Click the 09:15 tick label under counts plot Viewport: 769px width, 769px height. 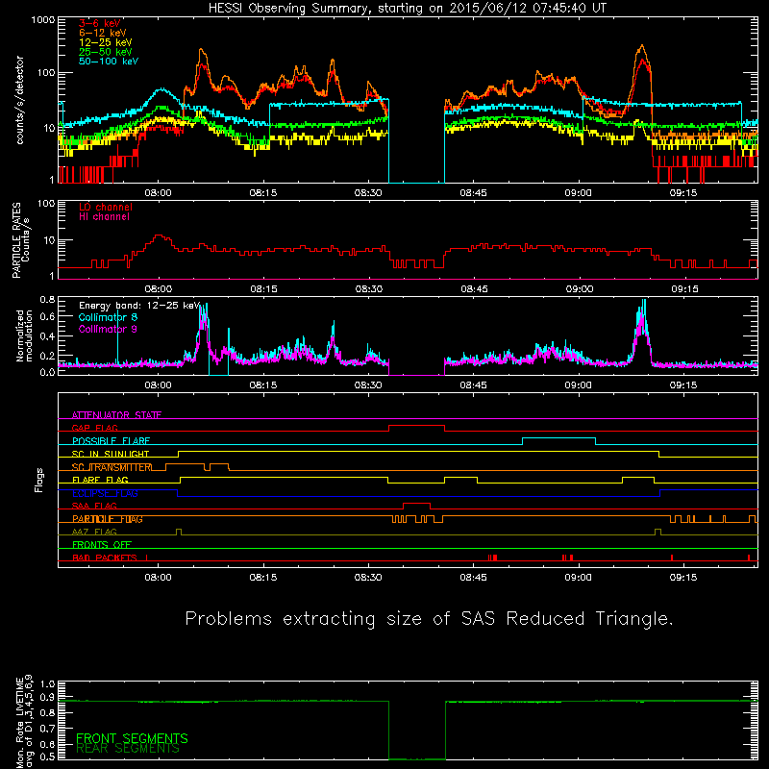click(683, 193)
